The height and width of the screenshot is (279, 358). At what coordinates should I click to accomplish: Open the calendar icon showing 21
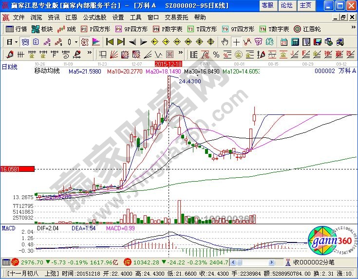click(x=283, y=42)
